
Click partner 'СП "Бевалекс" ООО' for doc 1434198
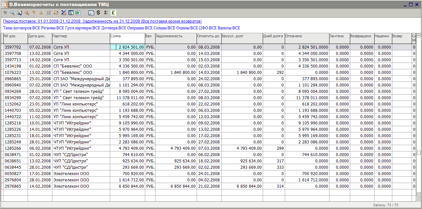pos(81,66)
